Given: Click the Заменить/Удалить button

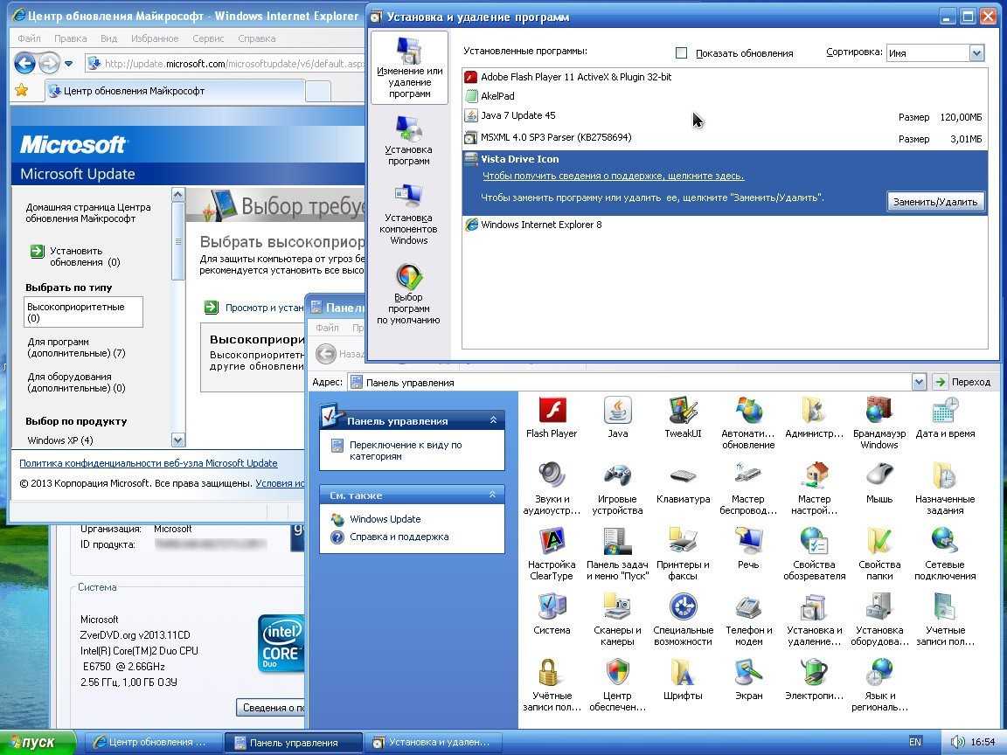Looking at the screenshot, I should coord(935,202).
